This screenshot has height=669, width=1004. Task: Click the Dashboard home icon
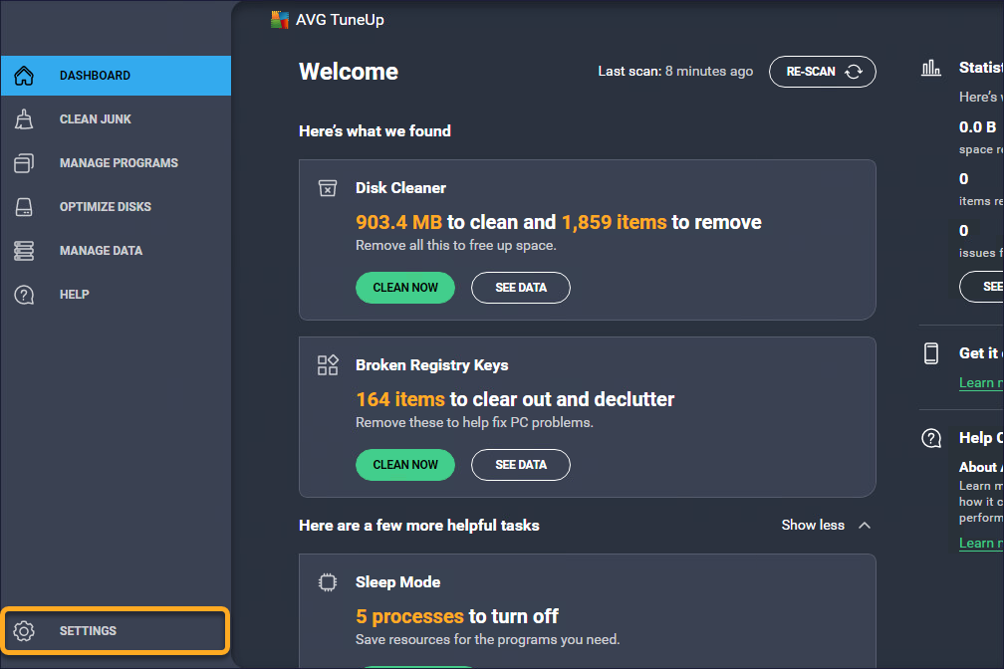24,76
